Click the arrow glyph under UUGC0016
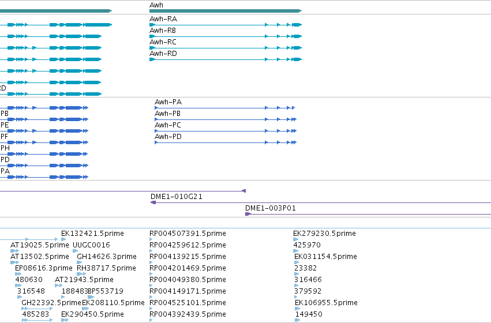The width and height of the screenshot is (491, 323). tap(75, 251)
